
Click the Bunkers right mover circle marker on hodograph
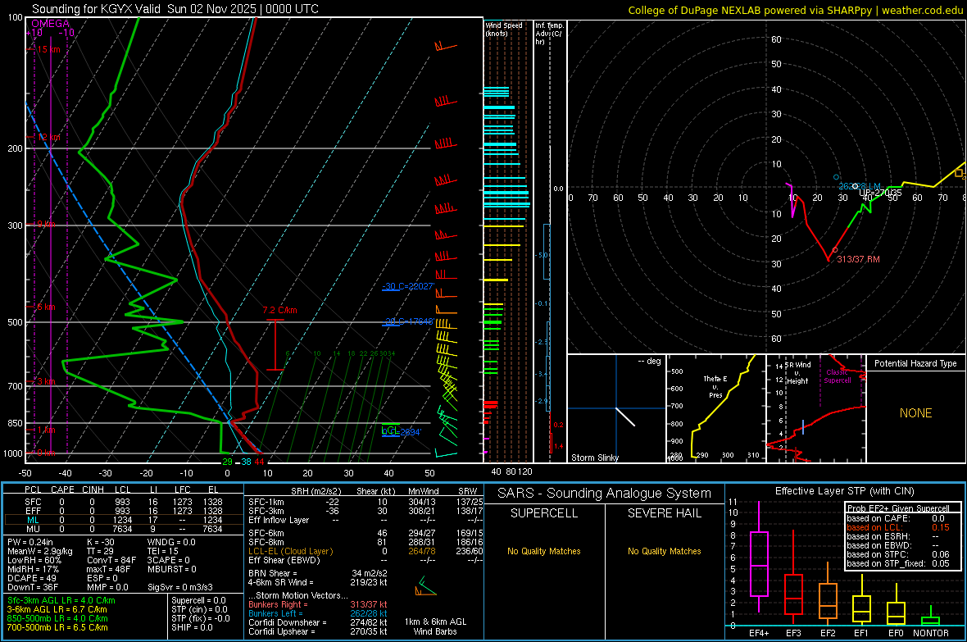[x=835, y=250]
